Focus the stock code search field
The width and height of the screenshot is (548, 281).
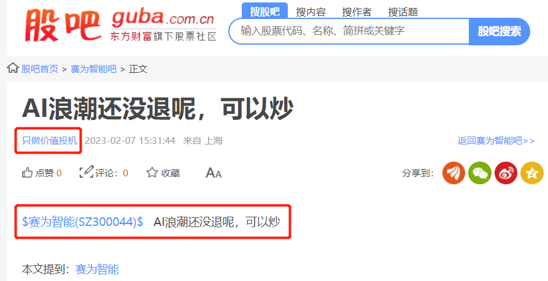(349, 31)
